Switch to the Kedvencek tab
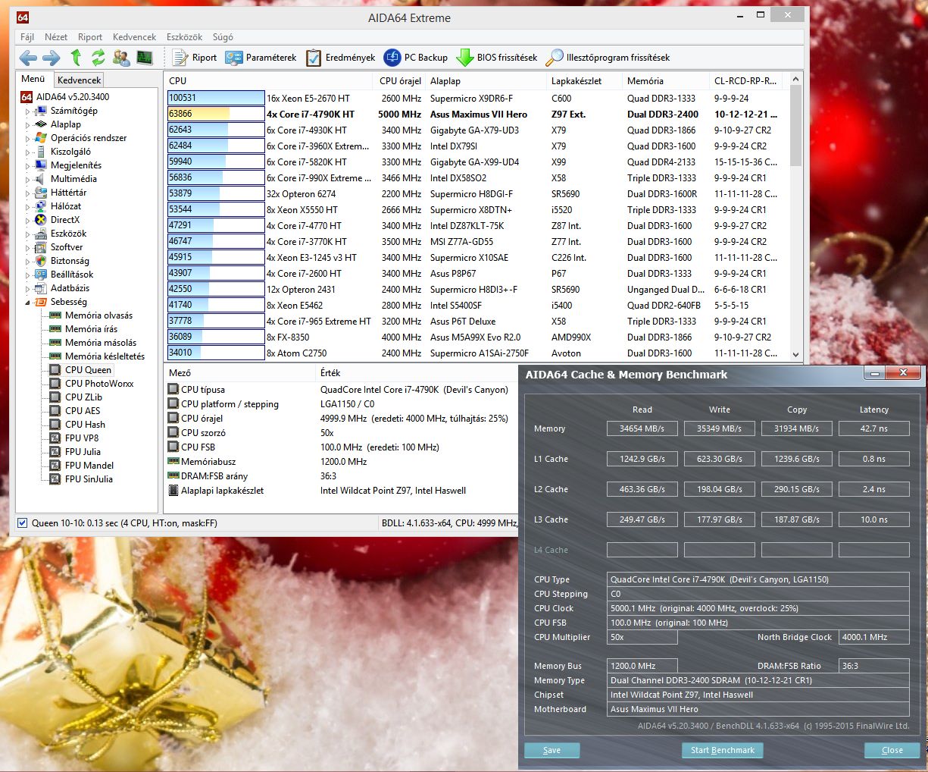The image size is (928, 772). (79, 80)
